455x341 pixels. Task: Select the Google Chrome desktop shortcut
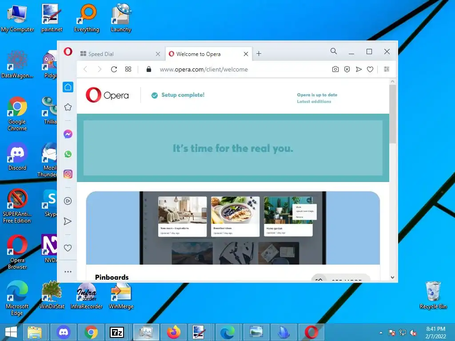click(17, 114)
